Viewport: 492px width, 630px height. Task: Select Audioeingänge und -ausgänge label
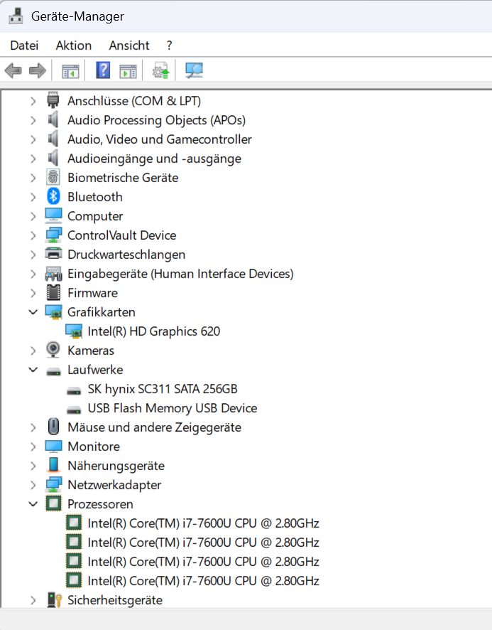pos(154,159)
